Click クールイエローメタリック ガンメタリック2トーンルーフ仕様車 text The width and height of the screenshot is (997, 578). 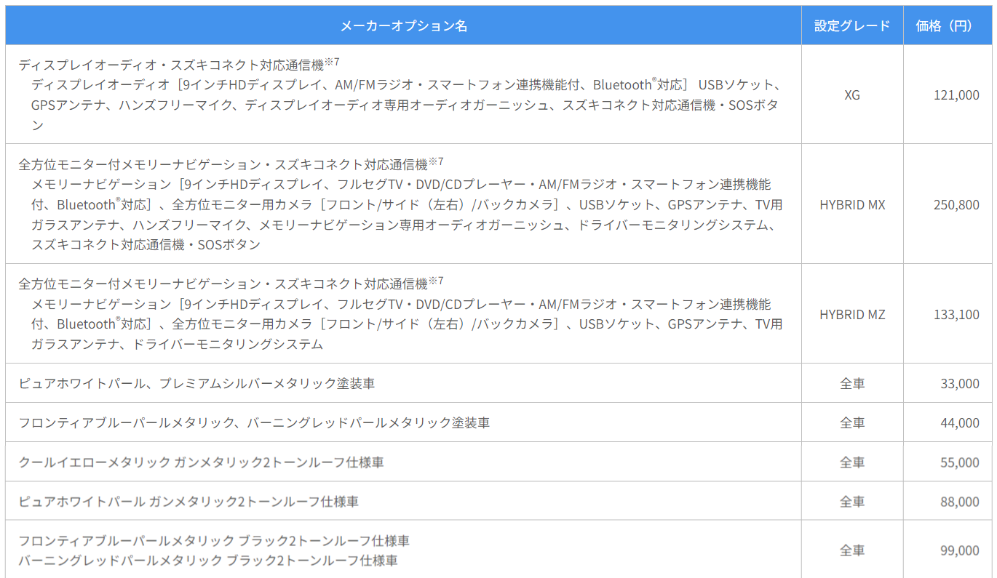[x=201, y=462]
